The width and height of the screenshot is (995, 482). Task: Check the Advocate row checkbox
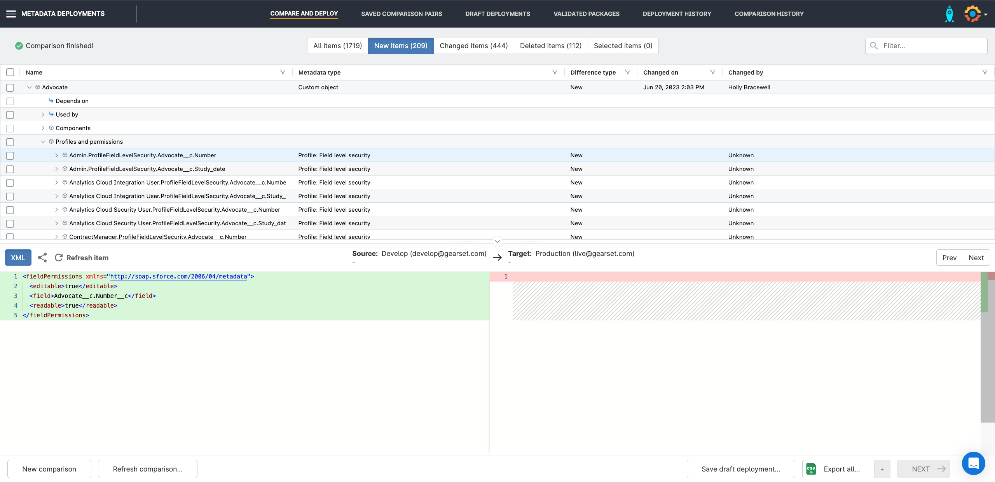[10, 88]
